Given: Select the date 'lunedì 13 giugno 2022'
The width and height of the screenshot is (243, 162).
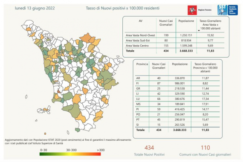Looking at the screenshot, I should [35, 8].
